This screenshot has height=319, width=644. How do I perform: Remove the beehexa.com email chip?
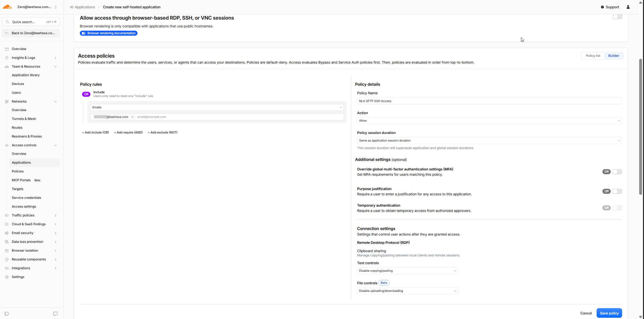coord(132,117)
